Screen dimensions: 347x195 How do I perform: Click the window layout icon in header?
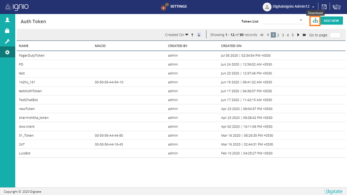tap(324, 7)
